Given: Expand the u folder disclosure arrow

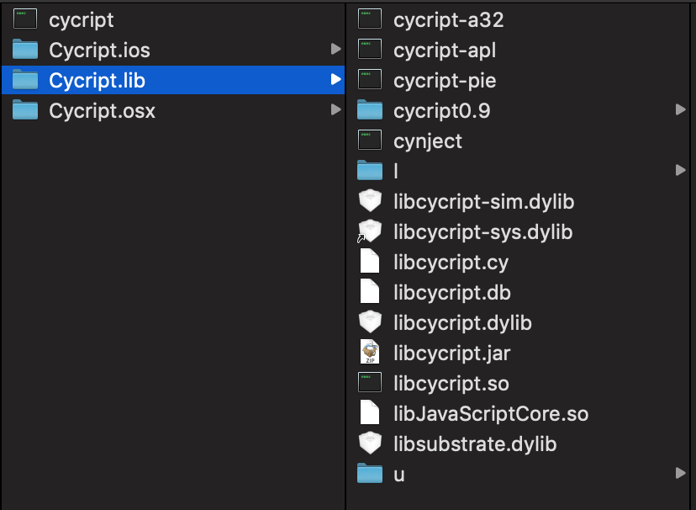Looking at the screenshot, I should point(681,473).
